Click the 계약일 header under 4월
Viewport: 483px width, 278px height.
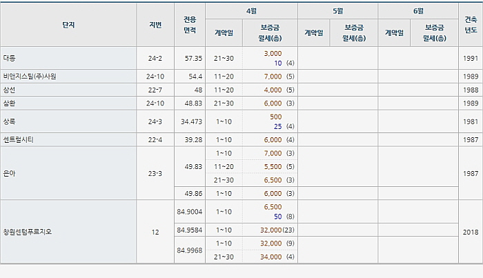pyautogui.click(x=224, y=33)
